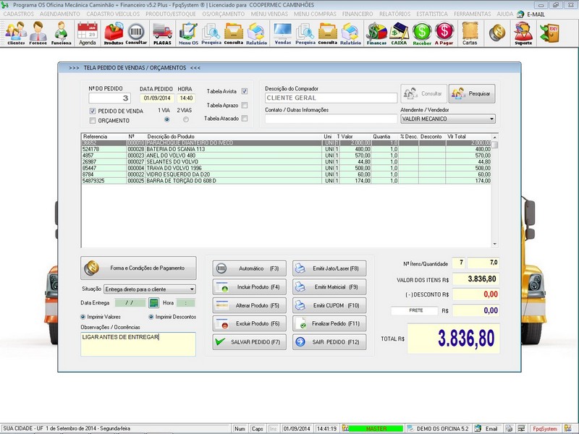Click the Suporte toolbar icon
This screenshot has height=434, width=579.
click(x=523, y=33)
